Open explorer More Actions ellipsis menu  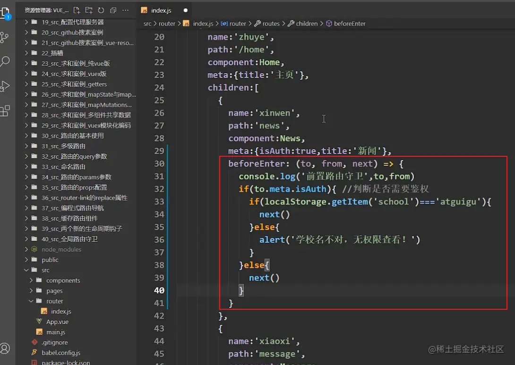click(x=126, y=10)
